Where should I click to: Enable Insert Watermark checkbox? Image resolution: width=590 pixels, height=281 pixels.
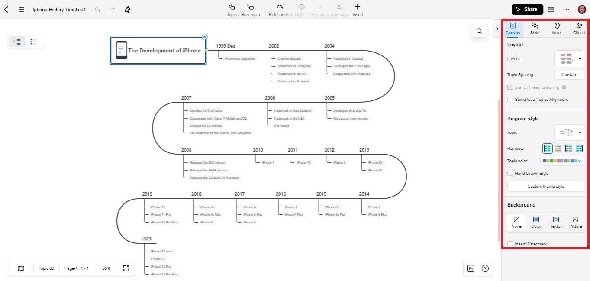coord(509,244)
